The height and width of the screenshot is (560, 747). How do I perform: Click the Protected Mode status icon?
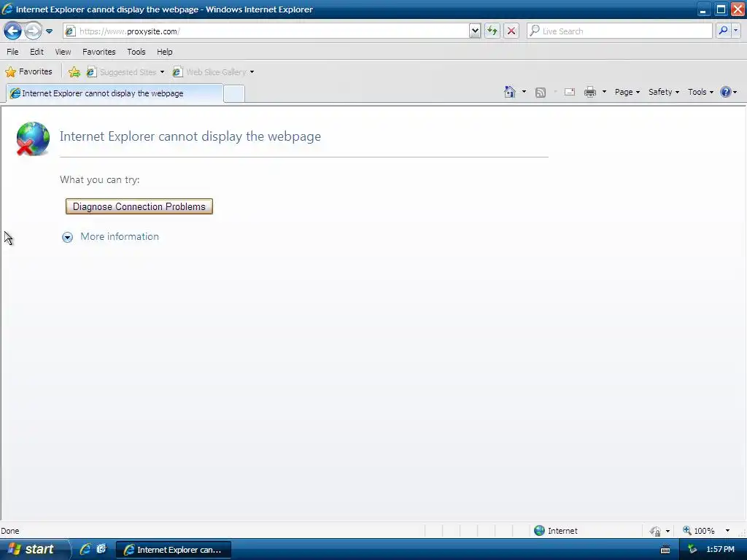[656, 531]
